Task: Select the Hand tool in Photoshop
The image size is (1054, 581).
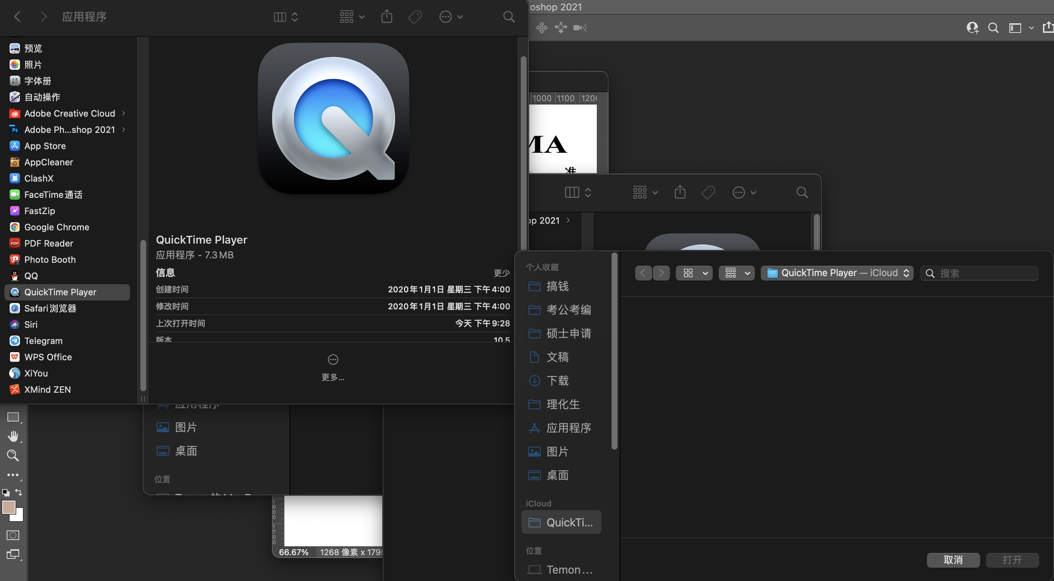Action: 13,436
